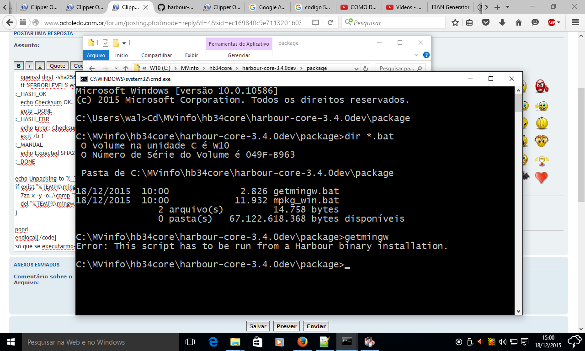The image size is (585, 351).
Task: Click the Salvar button
Action: (x=258, y=326)
